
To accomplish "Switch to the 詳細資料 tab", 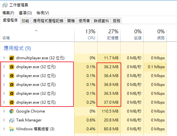I will click(101, 21).
